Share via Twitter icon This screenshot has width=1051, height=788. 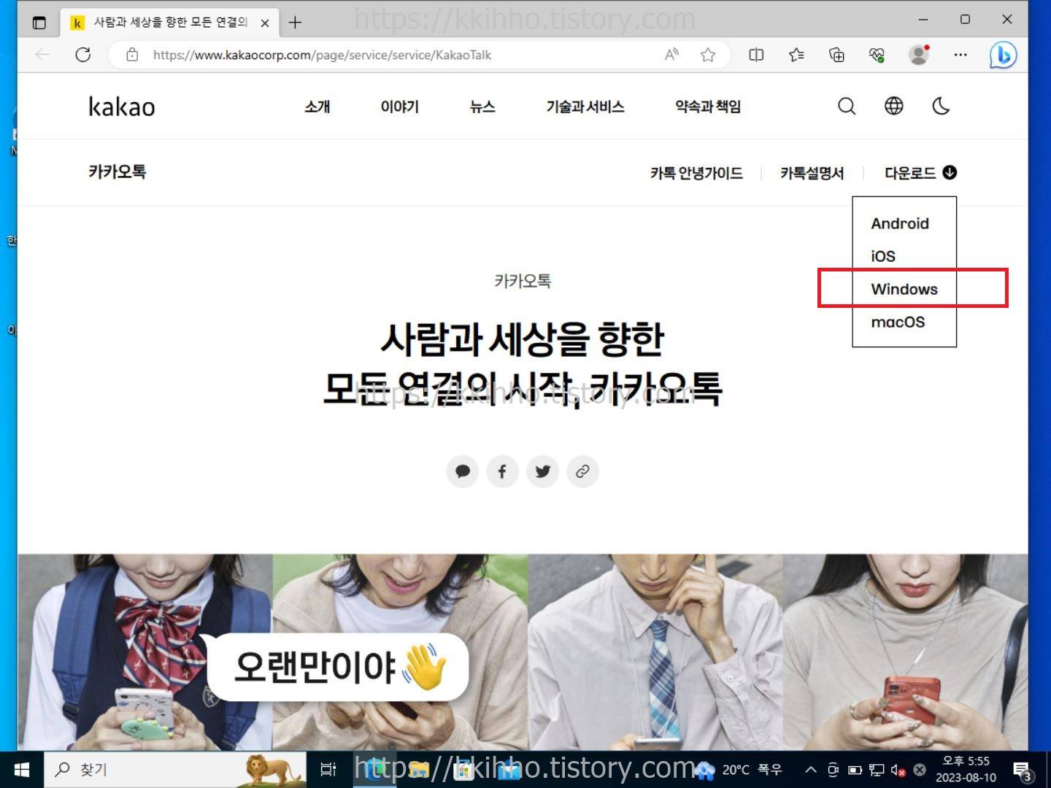coord(542,471)
